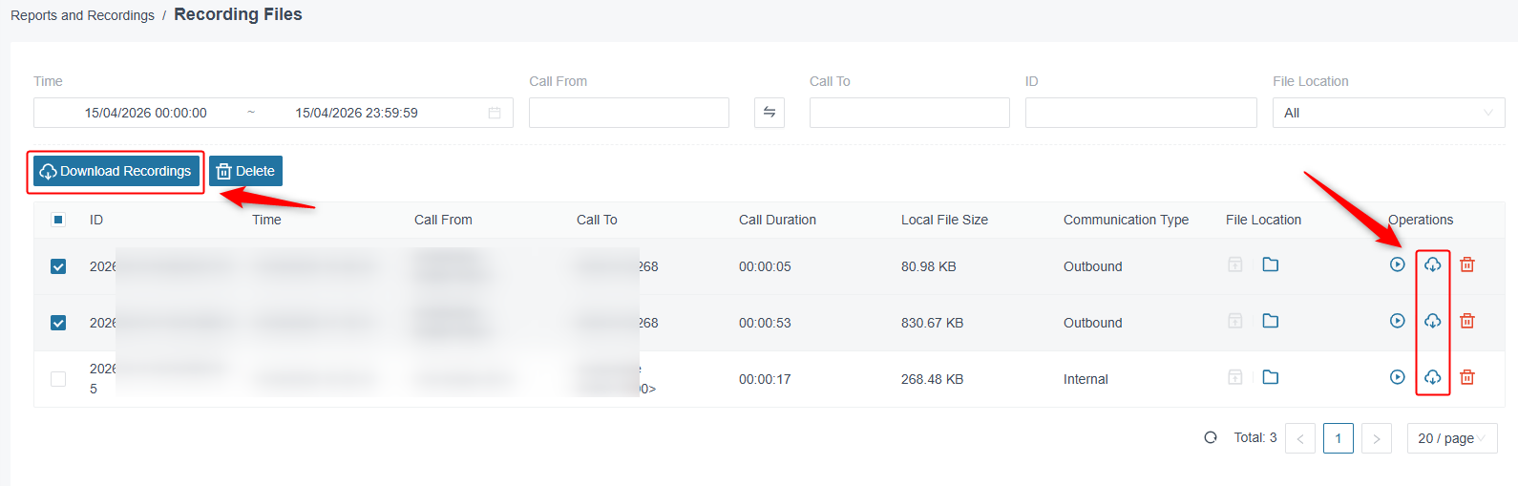Refresh the recording list next to Total
Image resolution: width=1518 pixels, height=486 pixels.
[x=1211, y=437]
